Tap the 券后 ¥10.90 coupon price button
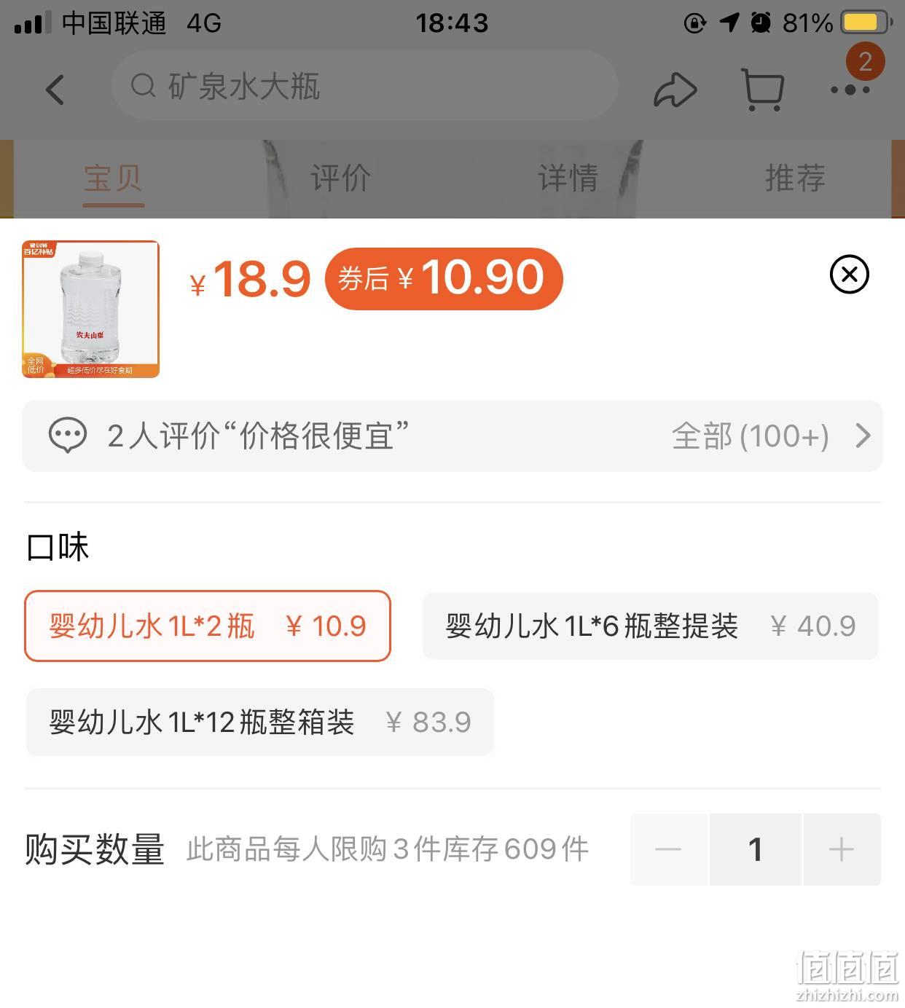The width and height of the screenshot is (905, 1008). pyautogui.click(x=444, y=279)
